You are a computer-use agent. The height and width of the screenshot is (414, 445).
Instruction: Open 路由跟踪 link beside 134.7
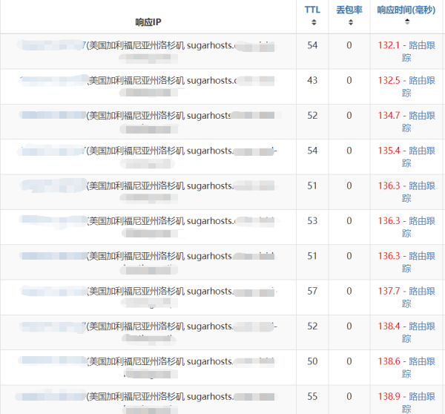(421, 116)
